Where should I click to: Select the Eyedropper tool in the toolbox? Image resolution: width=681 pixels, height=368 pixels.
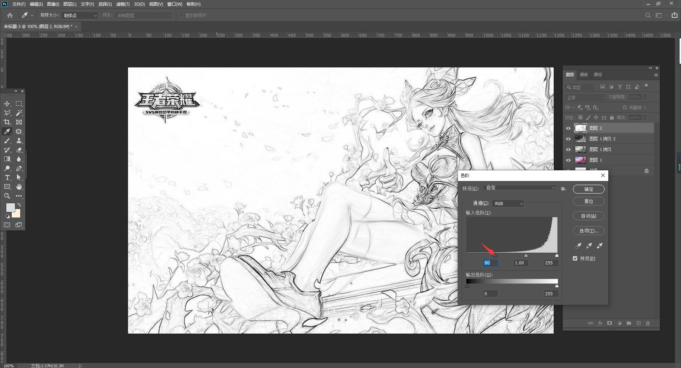click(7, 131)
